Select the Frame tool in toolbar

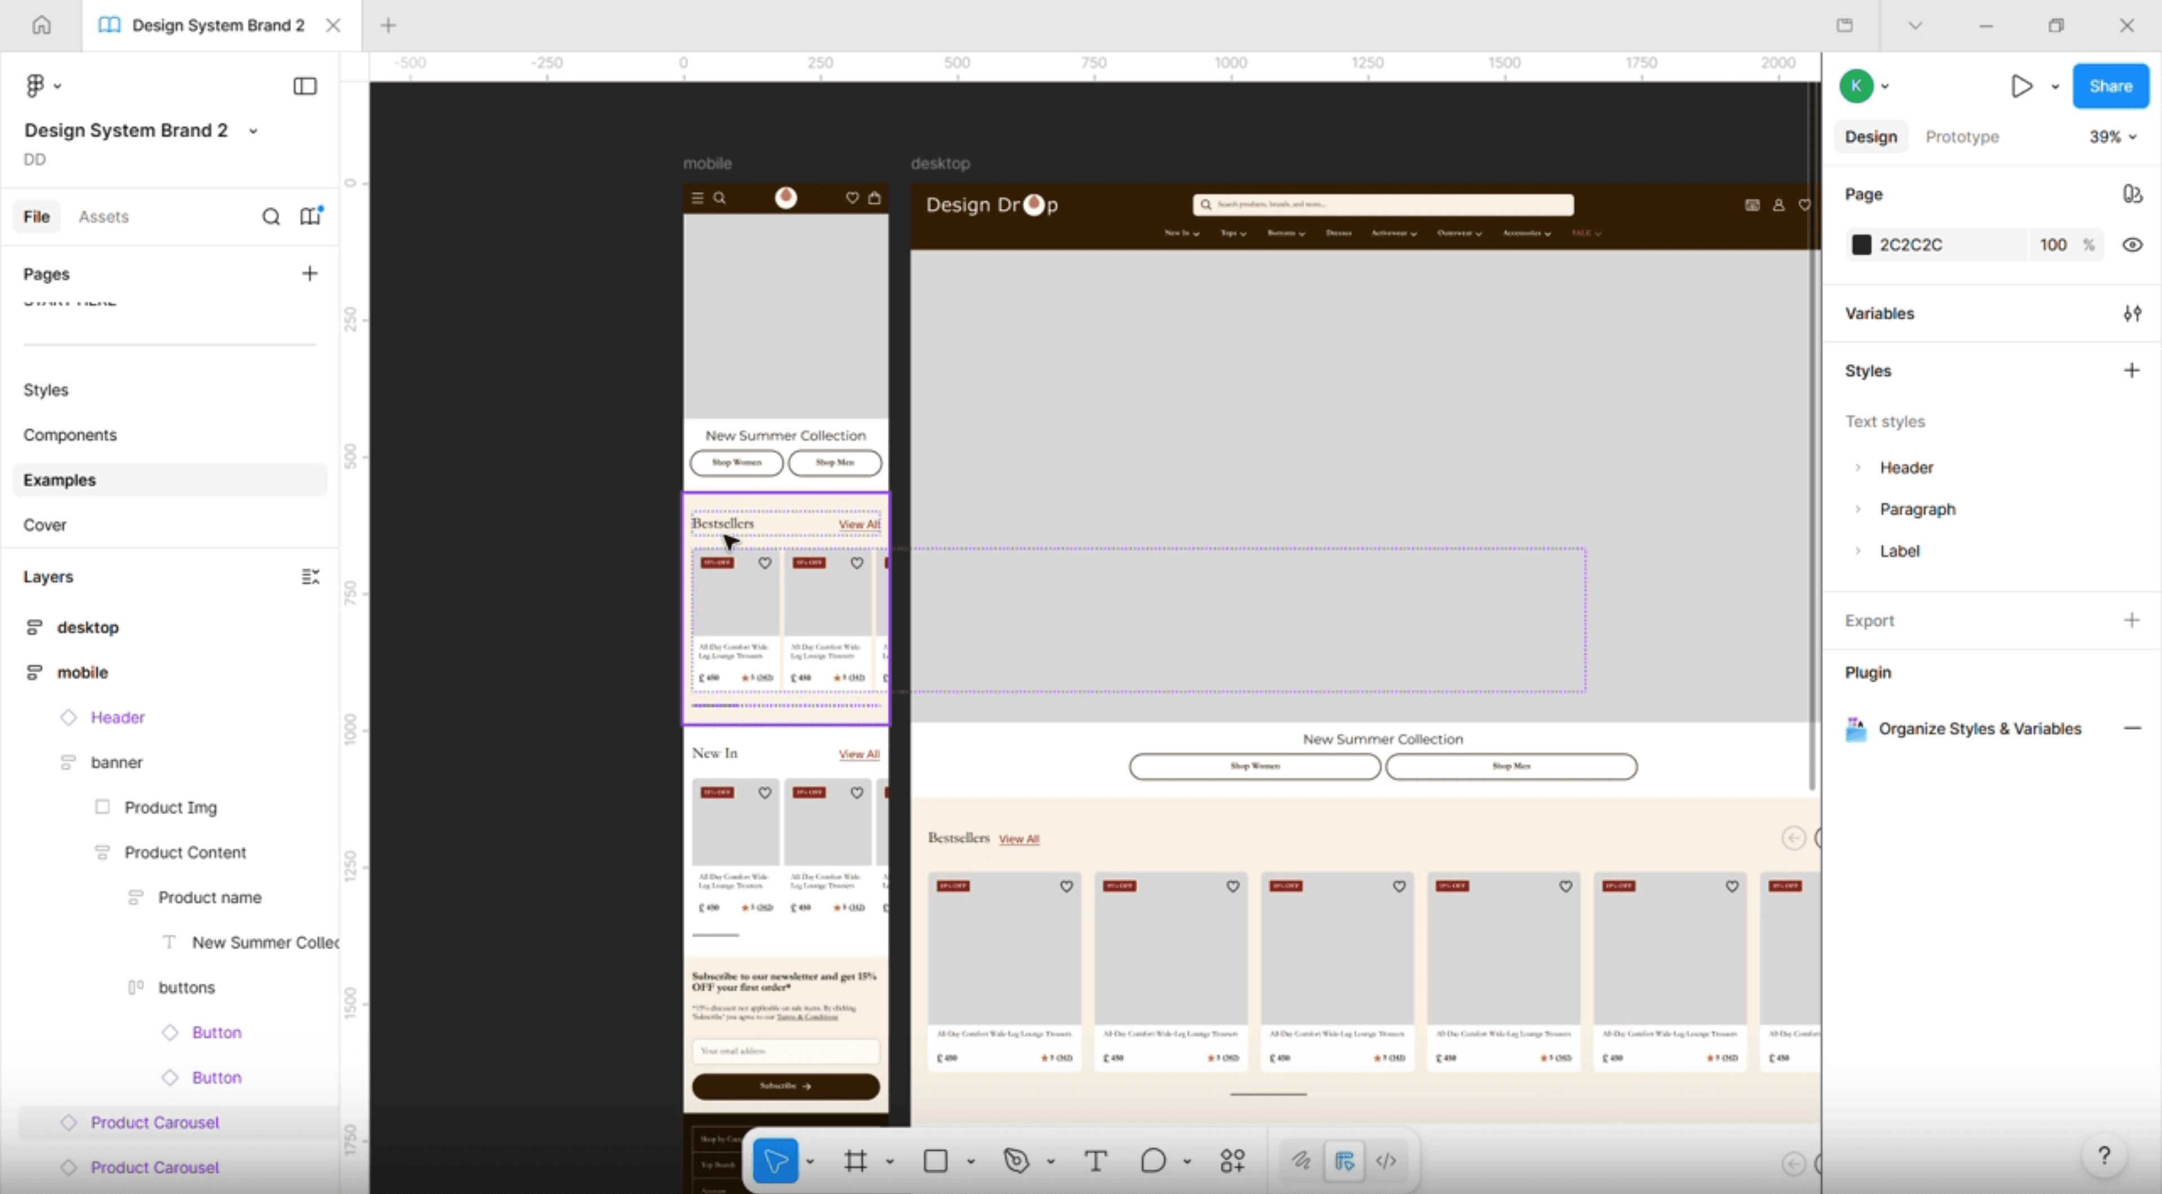coord(855,1160)
